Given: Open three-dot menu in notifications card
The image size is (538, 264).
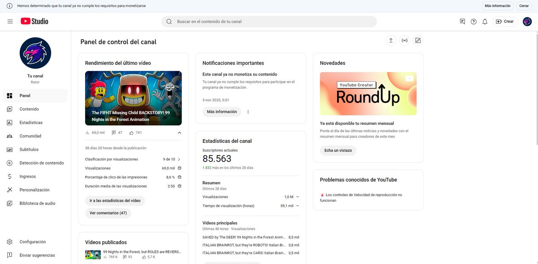Looking at the screenshot, I should pos(248,112).
